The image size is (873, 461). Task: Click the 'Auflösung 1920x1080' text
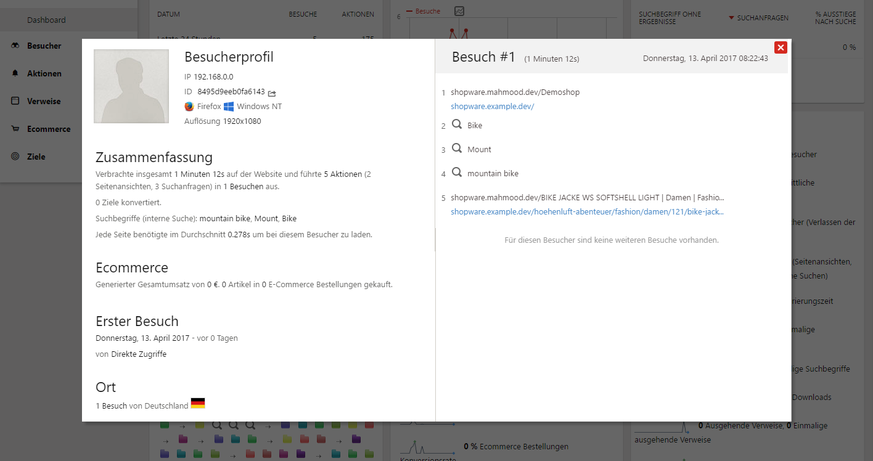tap(223, 121)
